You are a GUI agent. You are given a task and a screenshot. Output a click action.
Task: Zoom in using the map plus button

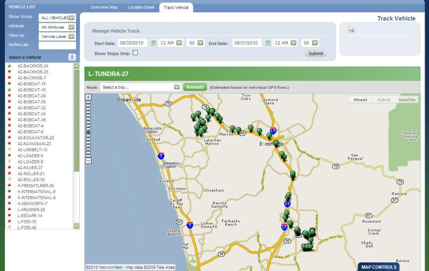pos(88,97)
